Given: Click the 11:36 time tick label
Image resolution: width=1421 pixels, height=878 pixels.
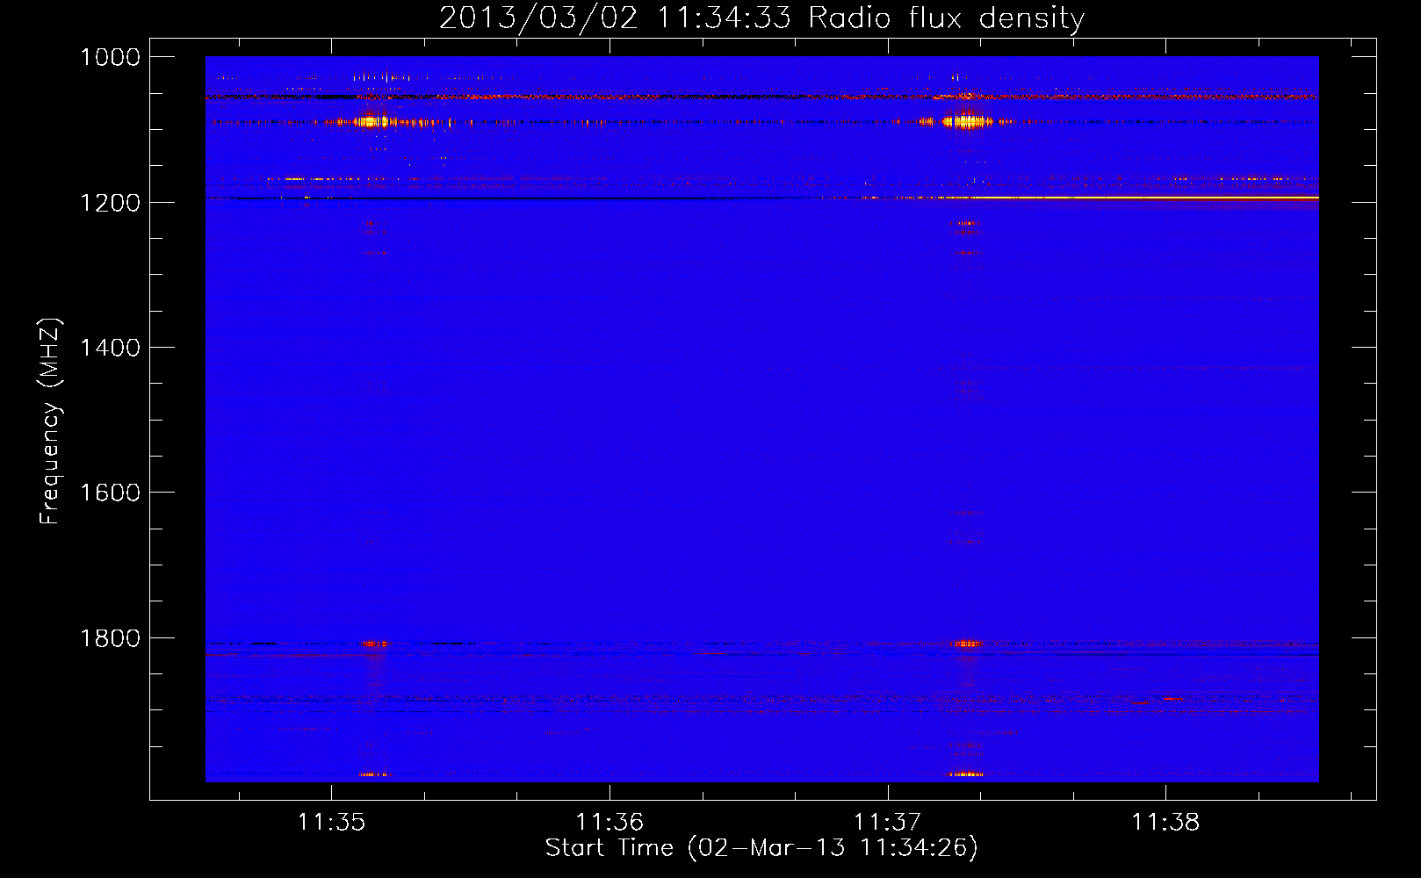Looking at the screenshot, I should coord(610,822).
